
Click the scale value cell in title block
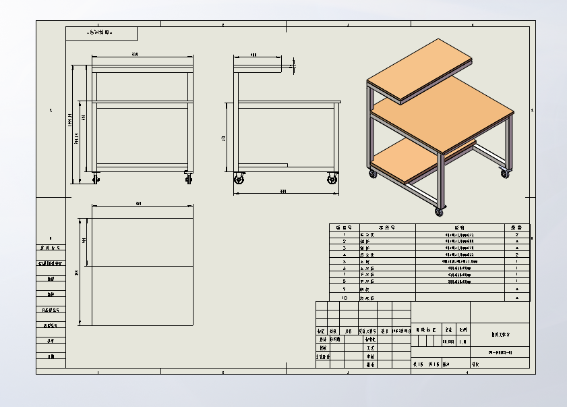[x=463, y=342]
